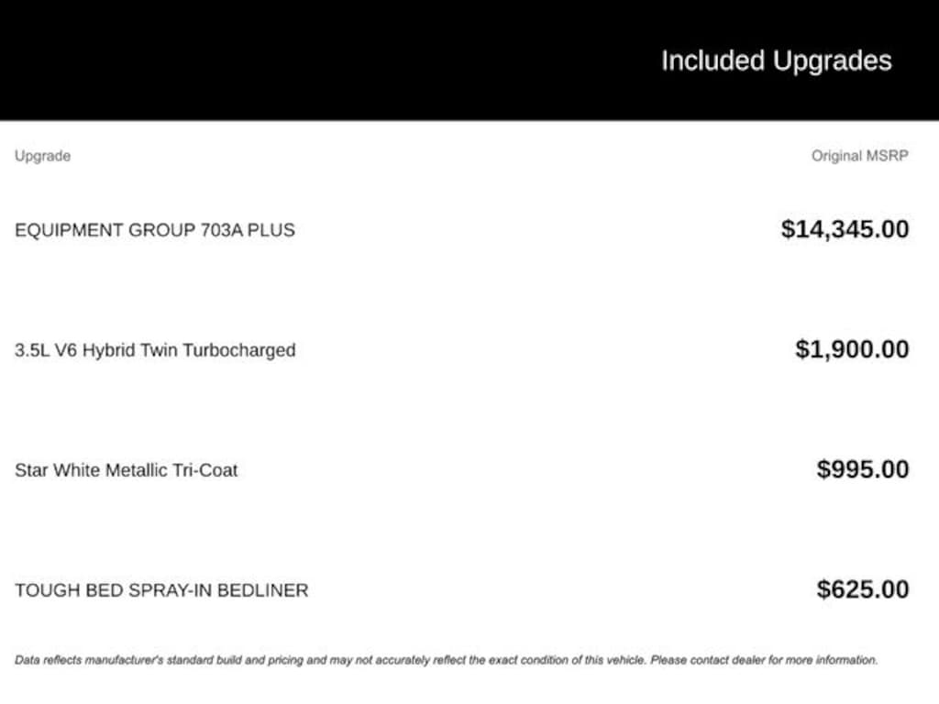Click the word "Metallic" in paint upgrade
The width and height of the screenshot is (939, 704).
[x=138, y=470]
